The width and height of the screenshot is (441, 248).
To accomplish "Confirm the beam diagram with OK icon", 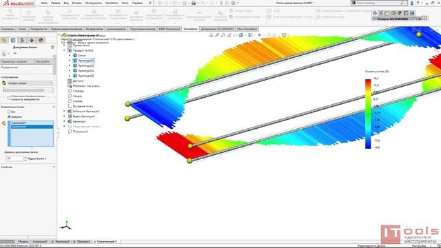I will point(3,54).
